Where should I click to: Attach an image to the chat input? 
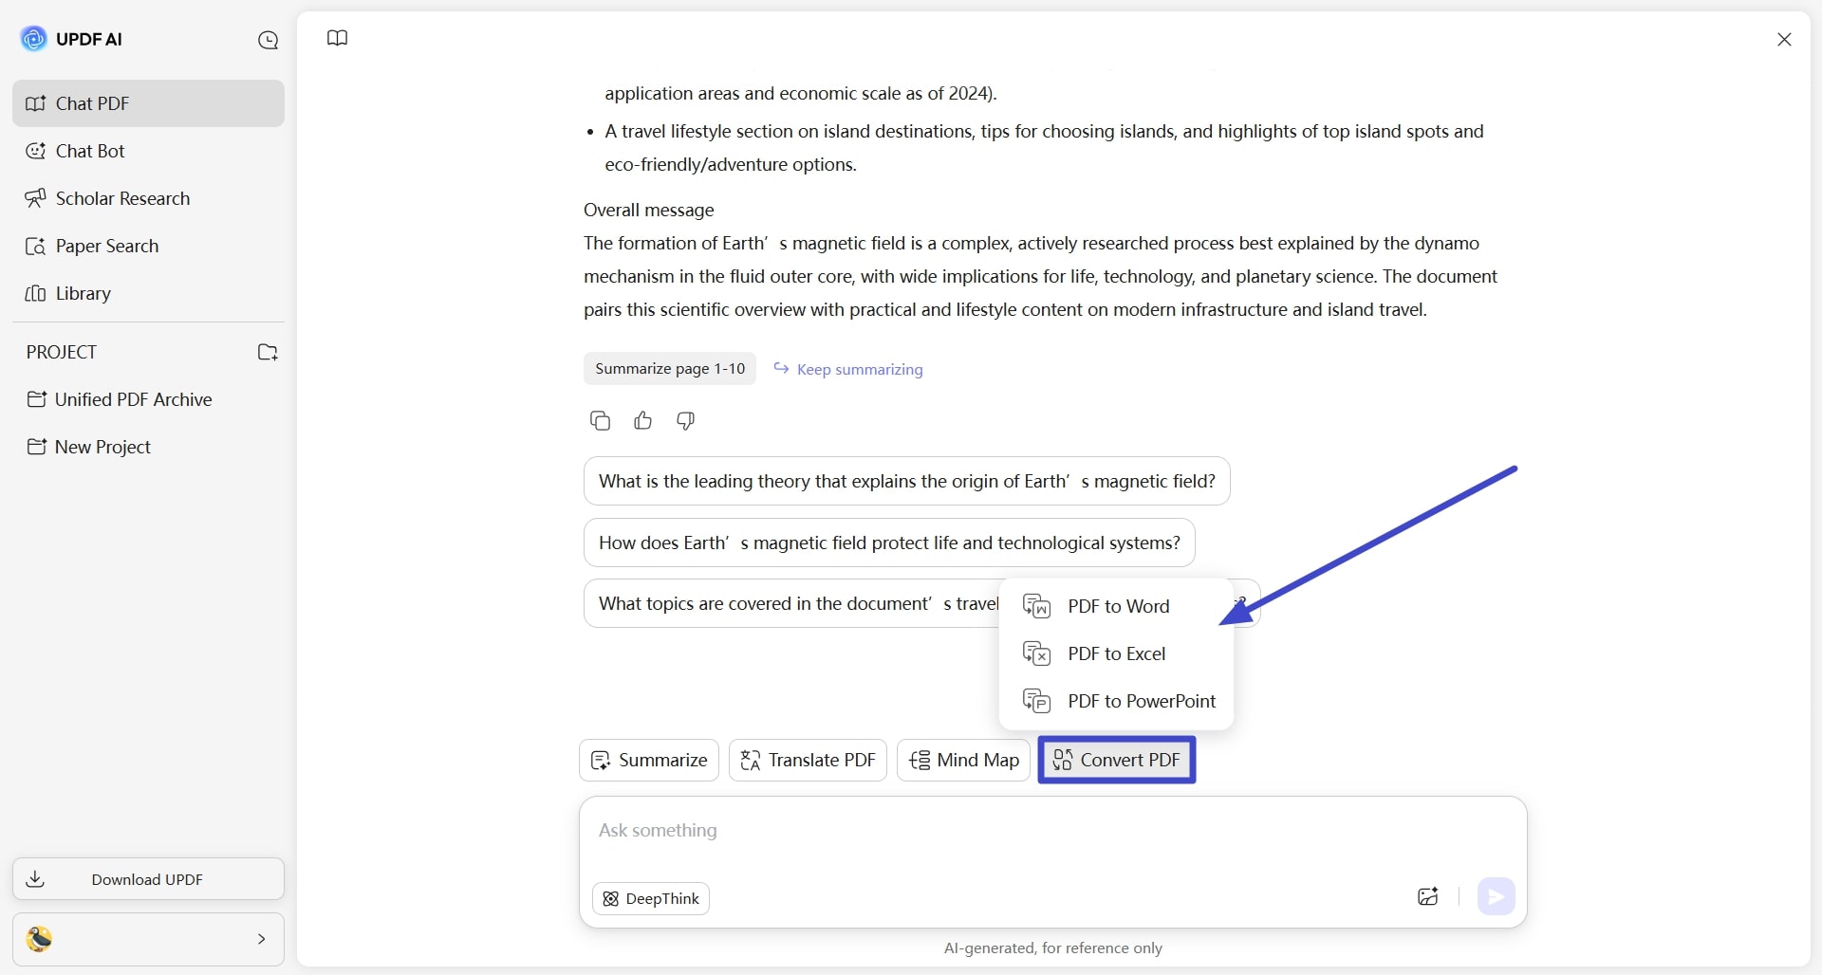pos(1427,896)
